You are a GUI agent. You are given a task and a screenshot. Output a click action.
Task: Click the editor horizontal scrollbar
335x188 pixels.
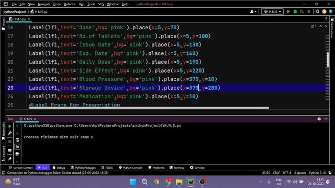click(x=149, y=108)
